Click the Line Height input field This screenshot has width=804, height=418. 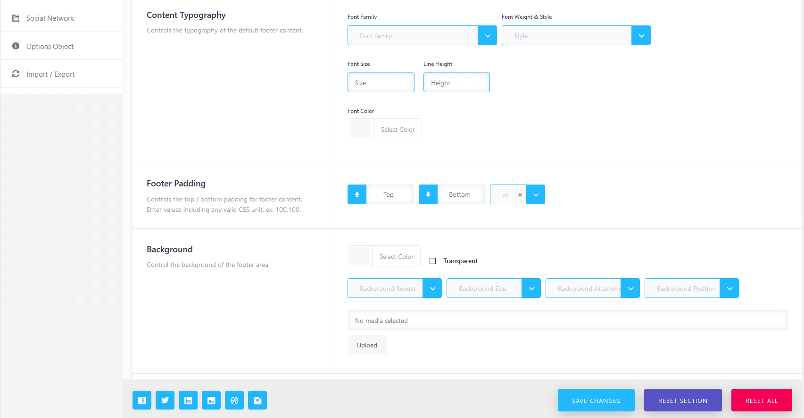456,83
